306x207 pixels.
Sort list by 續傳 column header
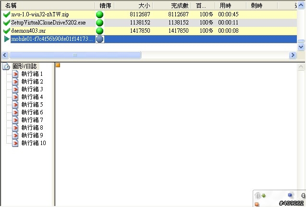tap(105, 6)
